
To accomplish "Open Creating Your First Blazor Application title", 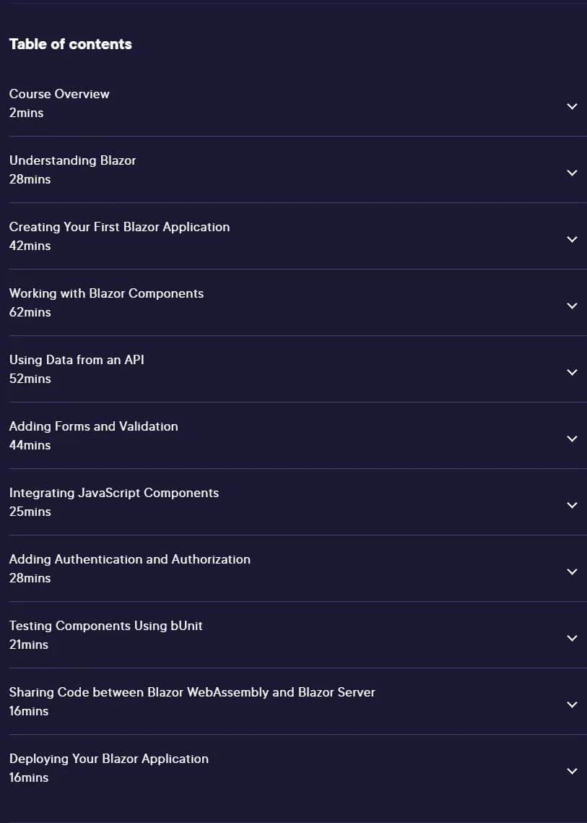I will click(120, 228).
